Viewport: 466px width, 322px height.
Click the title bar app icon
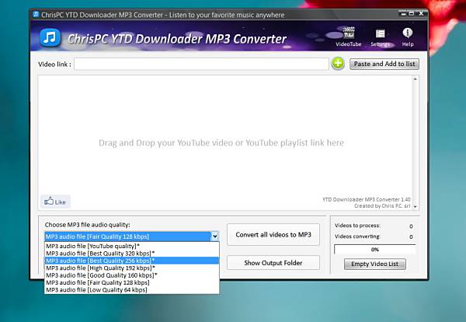(36, 14)
